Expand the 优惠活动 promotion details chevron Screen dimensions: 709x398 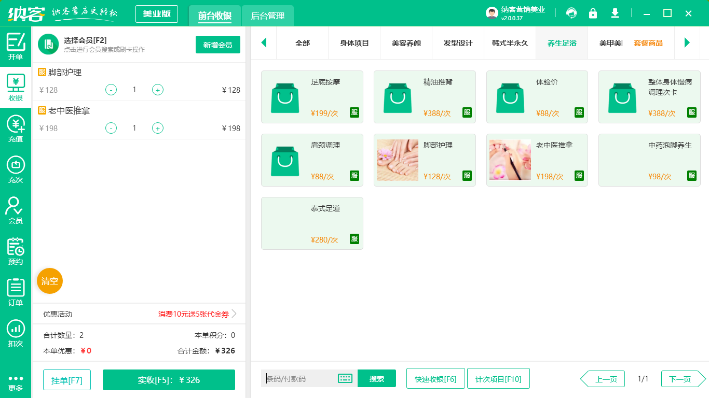click(234, 314)
